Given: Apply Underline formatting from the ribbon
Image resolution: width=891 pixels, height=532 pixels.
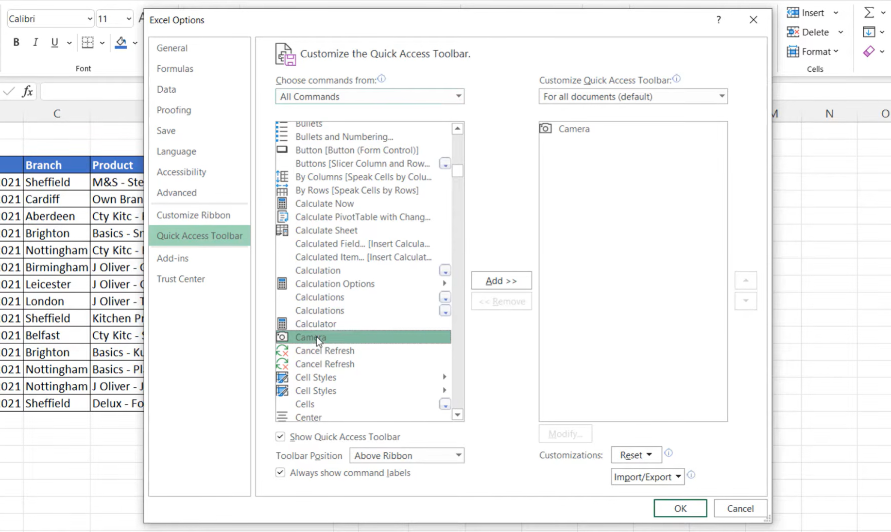Looking at the screenshot, I should tap(54, 42).
